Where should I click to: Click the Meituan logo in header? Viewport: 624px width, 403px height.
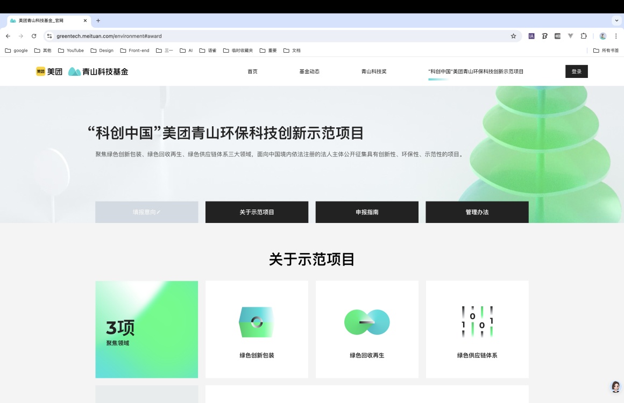click(x=49, y=71)
